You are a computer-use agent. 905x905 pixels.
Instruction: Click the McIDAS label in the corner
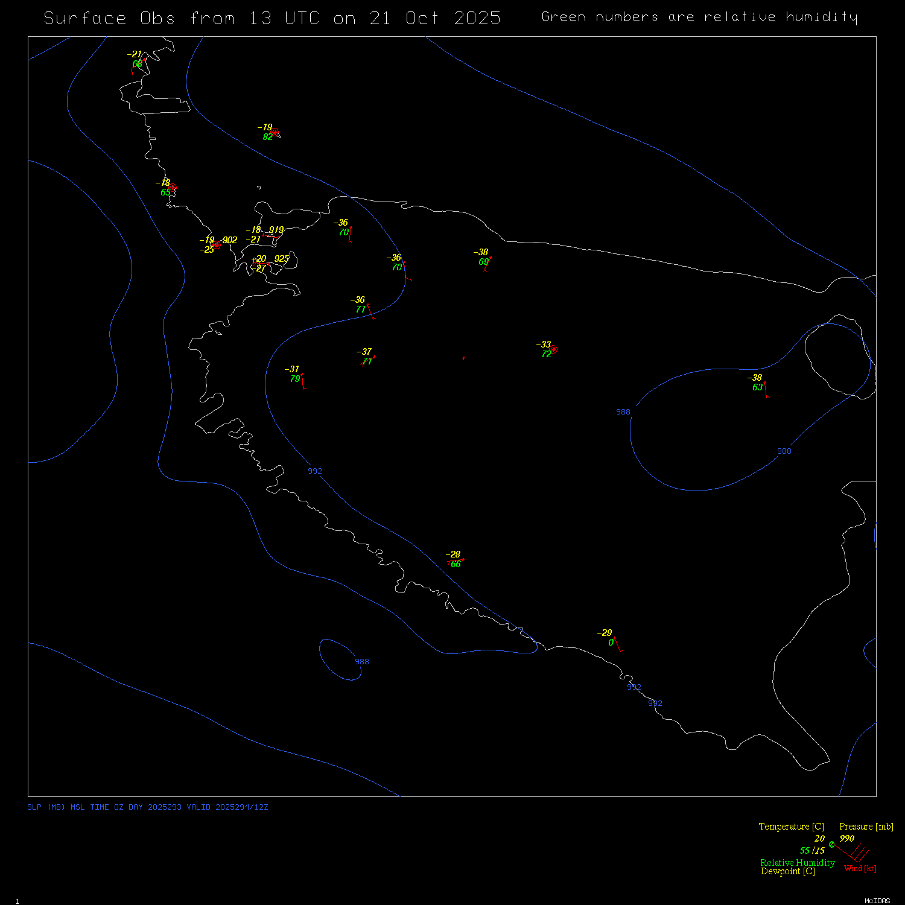click(877, 901)
